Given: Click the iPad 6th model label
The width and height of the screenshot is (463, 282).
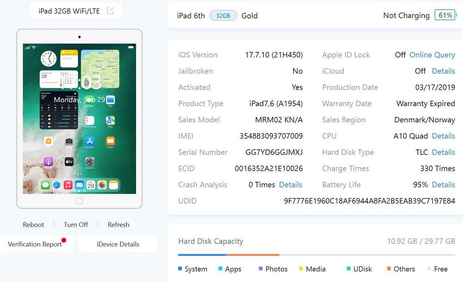Looking at the screenshot, I should [x=191, y=16].
